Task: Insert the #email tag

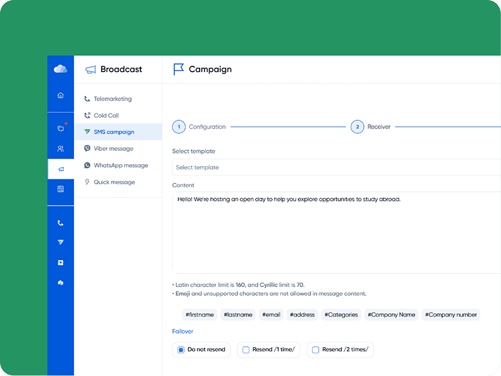Action: point(272,315)
